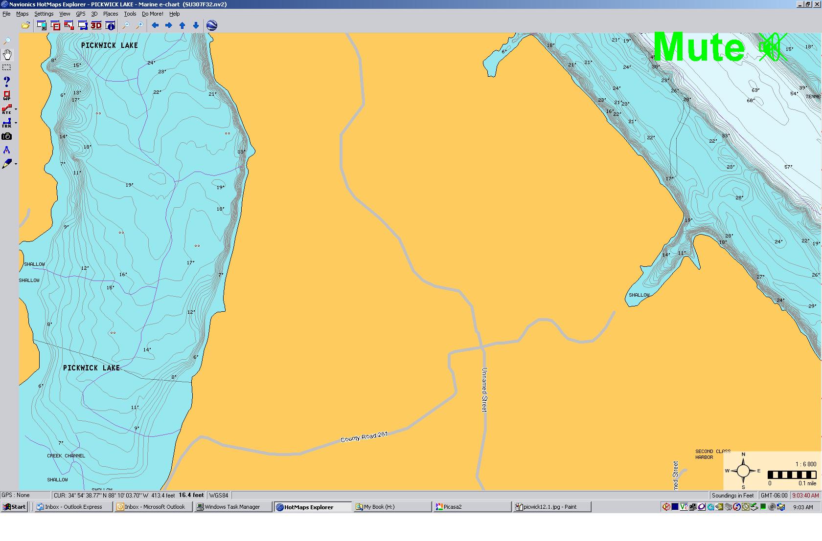
Task: Select the Waypoint (WP) tool
Action: [7, 95]
